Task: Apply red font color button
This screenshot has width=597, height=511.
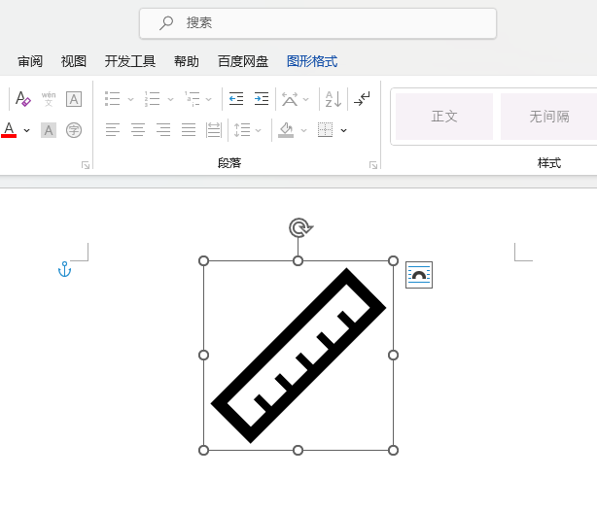Action: coord(9,130)
